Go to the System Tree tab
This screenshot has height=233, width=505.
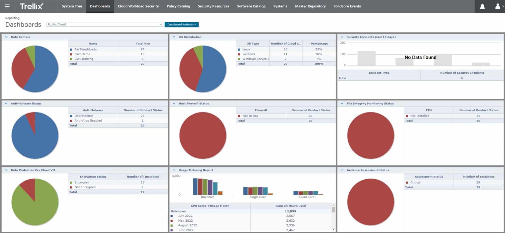coord(72,6)
